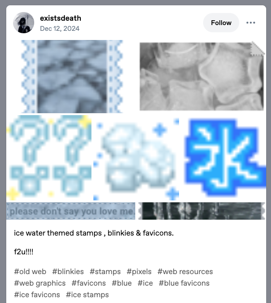Open the #old web tag
Screen dimensions: 271x303
[30, 272]
